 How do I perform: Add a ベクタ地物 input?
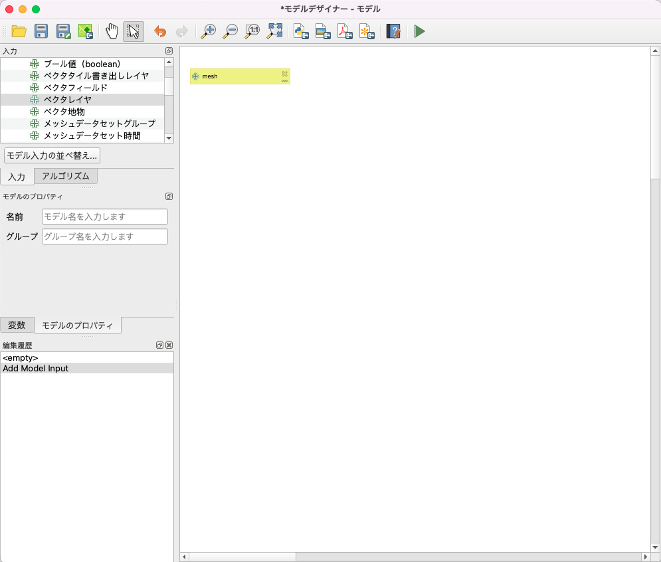pos(82,112)
